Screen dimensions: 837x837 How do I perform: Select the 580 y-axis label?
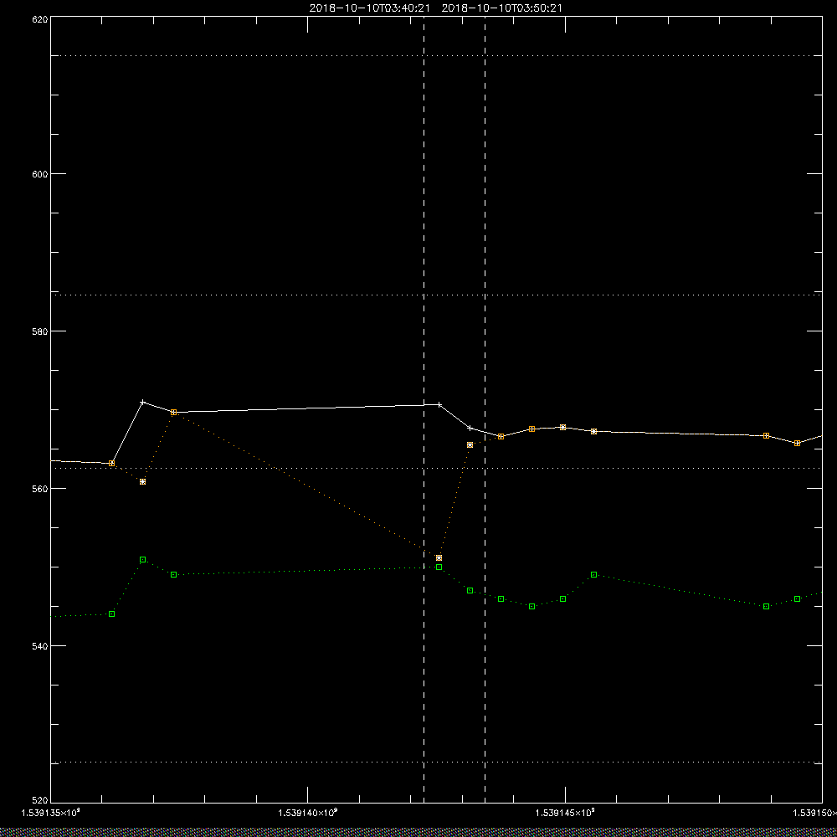coord(40,331)
